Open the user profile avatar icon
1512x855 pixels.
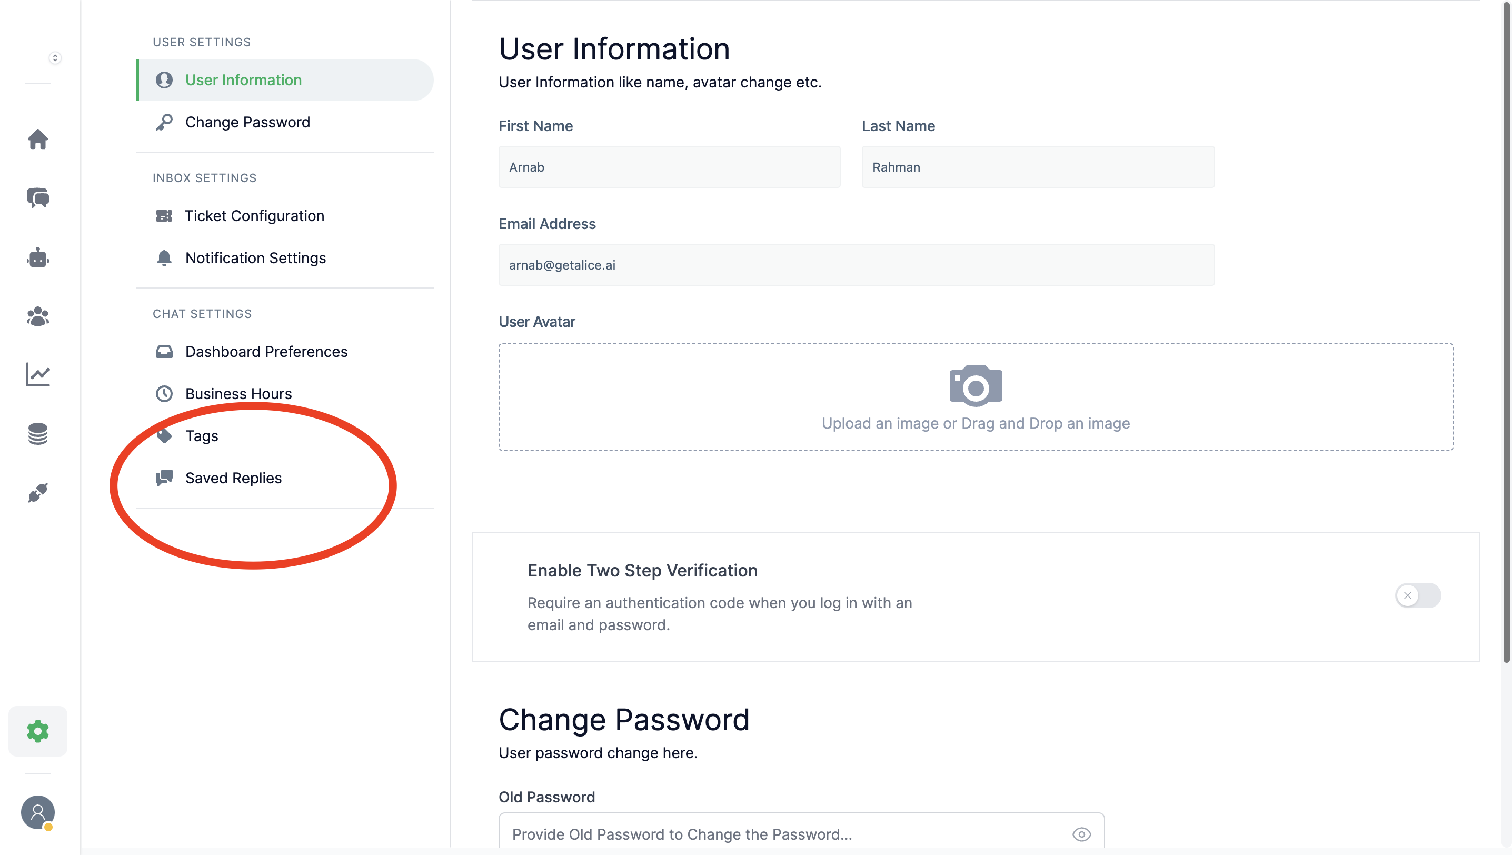[x=37, y=812]
